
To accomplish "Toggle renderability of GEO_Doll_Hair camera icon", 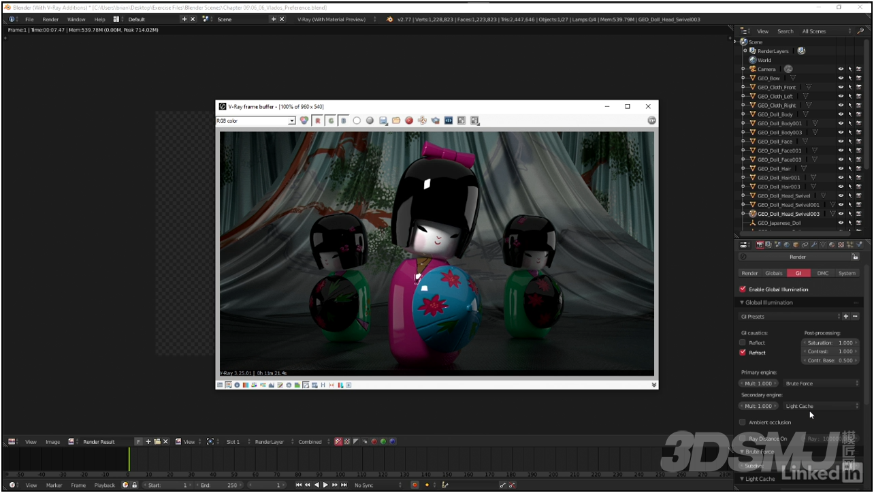I will (x=858, y=169).
